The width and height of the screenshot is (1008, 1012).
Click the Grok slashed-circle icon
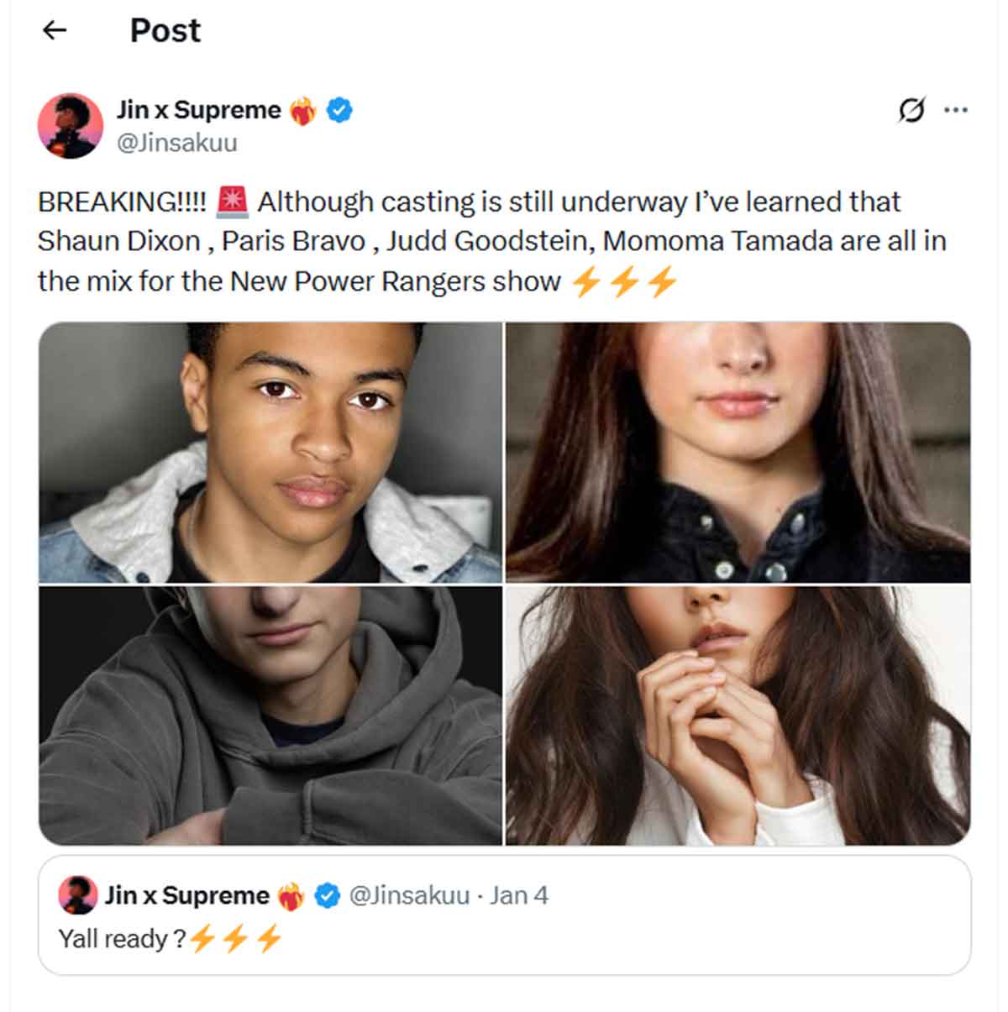(911, 110)
